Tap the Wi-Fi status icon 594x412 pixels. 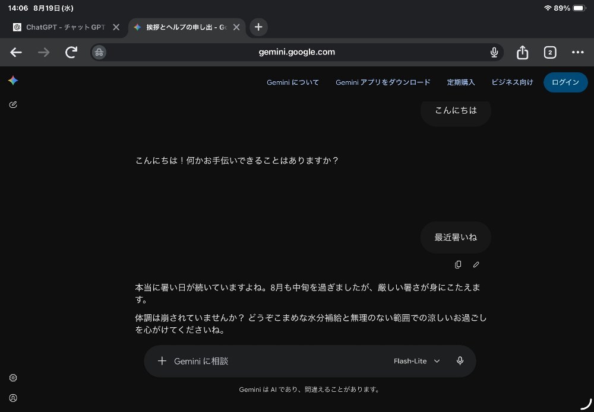(x=548, y=8)
